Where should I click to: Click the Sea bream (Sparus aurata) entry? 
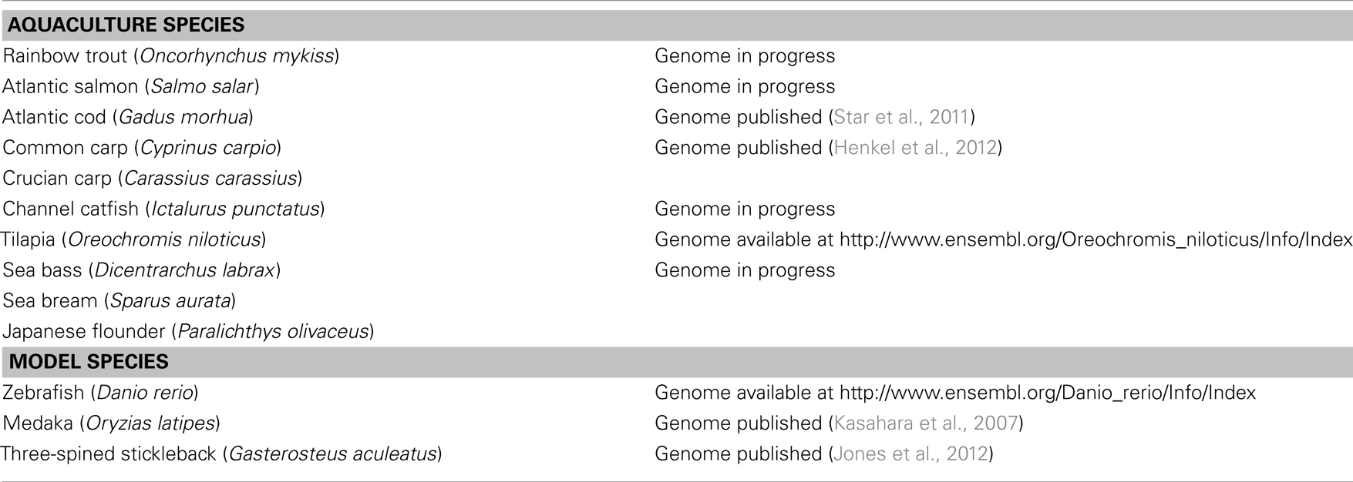119,301
